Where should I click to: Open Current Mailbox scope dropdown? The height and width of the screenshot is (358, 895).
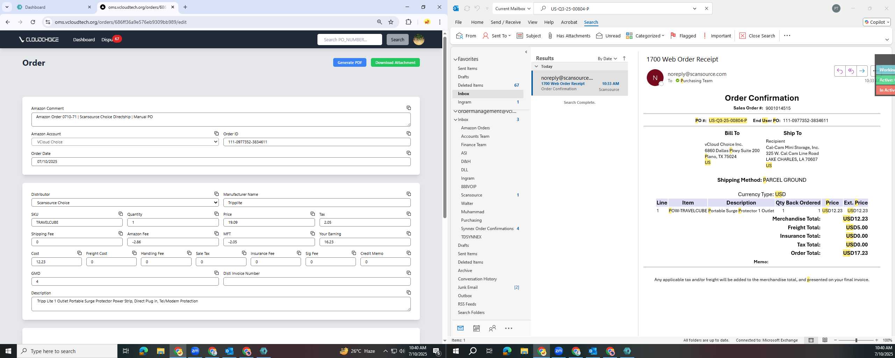point(513,8)
